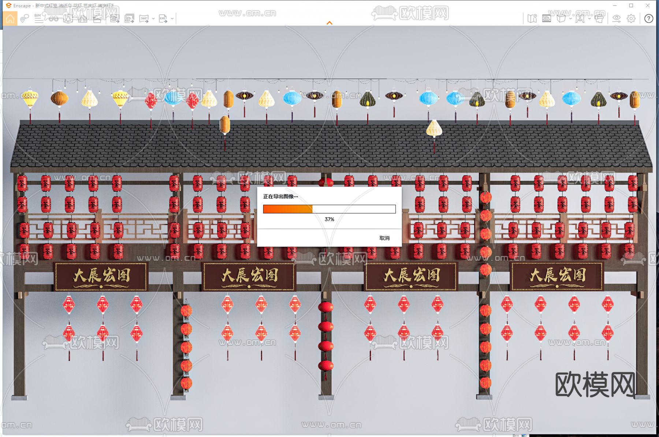
Task: Open the video editor clapperboard icon
Action: [x=97, y=19]
